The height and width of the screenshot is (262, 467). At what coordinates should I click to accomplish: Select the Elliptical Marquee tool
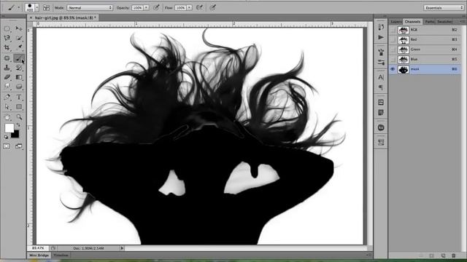(x=7, y=28)
